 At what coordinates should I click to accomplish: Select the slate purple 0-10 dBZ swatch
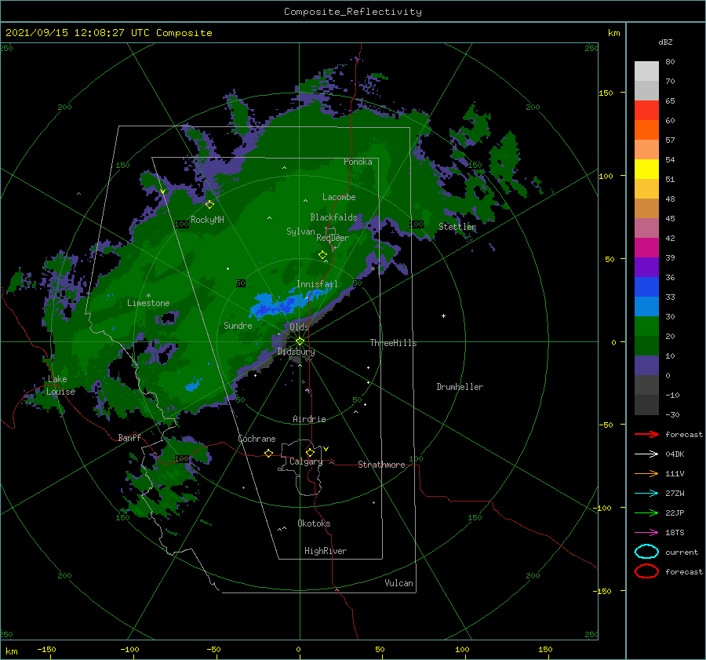click(646, 366)
